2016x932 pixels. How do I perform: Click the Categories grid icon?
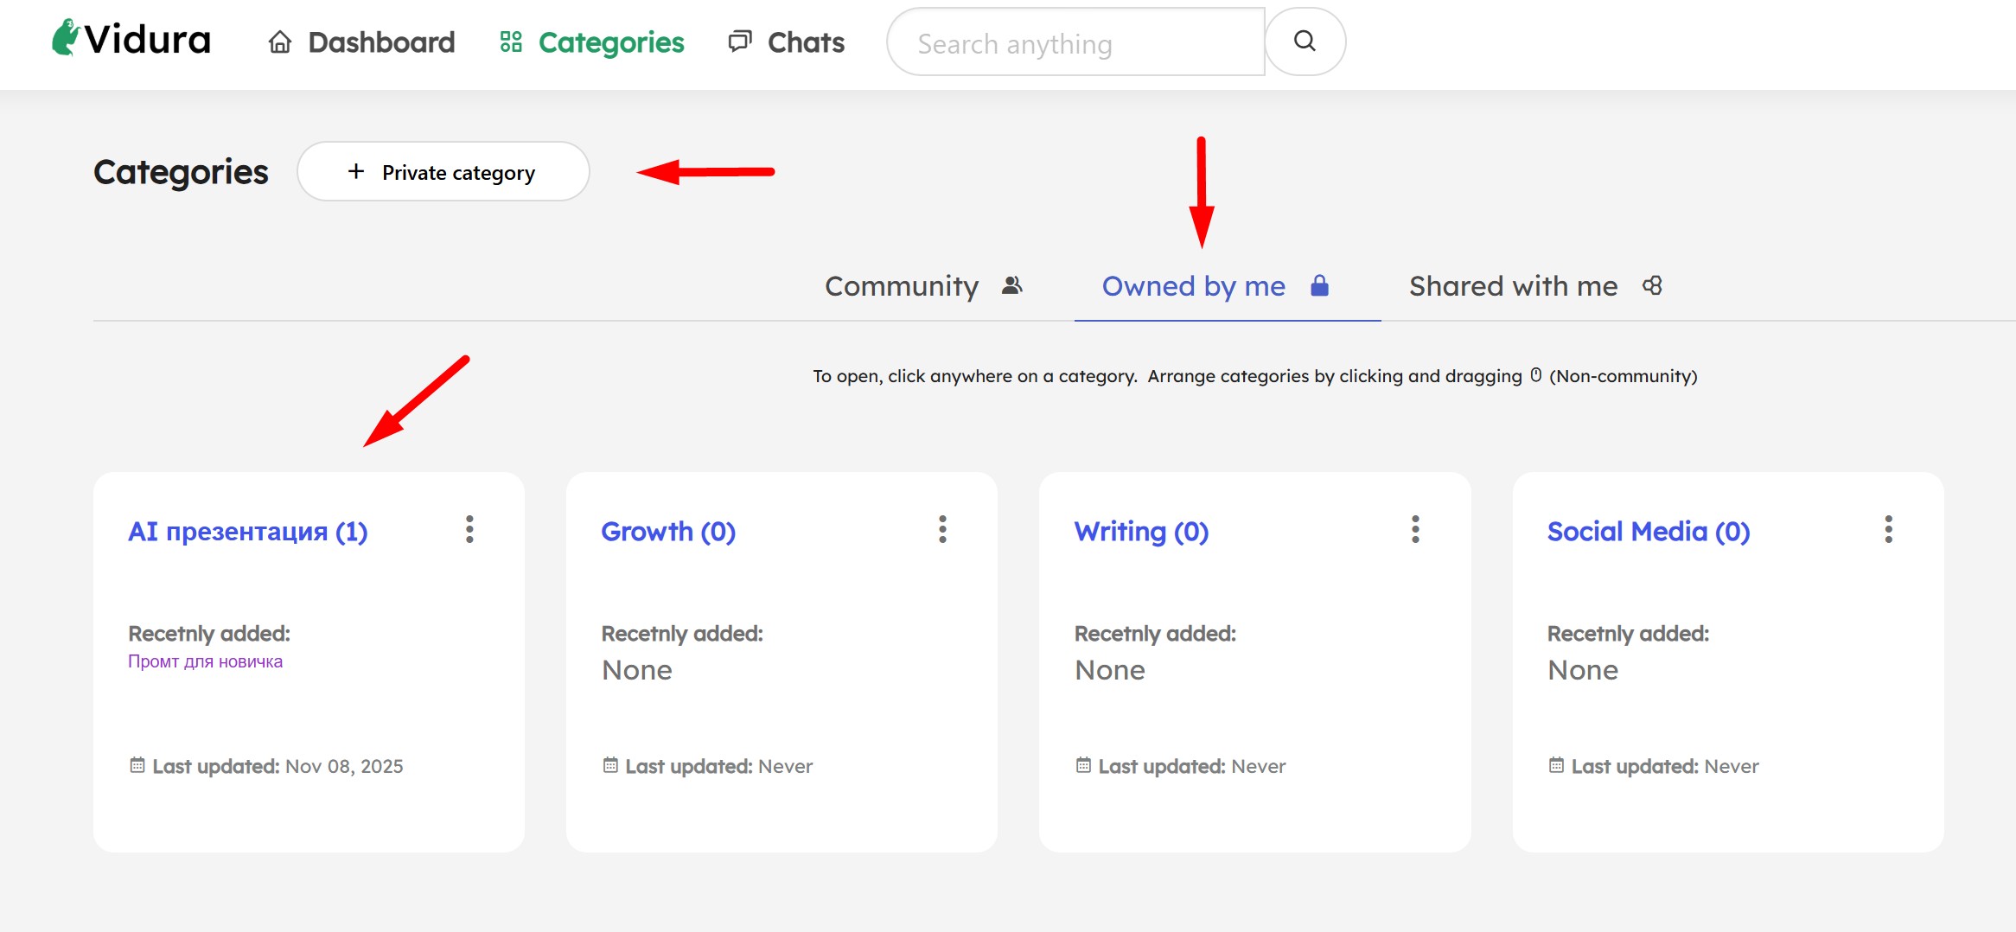pyautogui.click(x=511, y=42)
